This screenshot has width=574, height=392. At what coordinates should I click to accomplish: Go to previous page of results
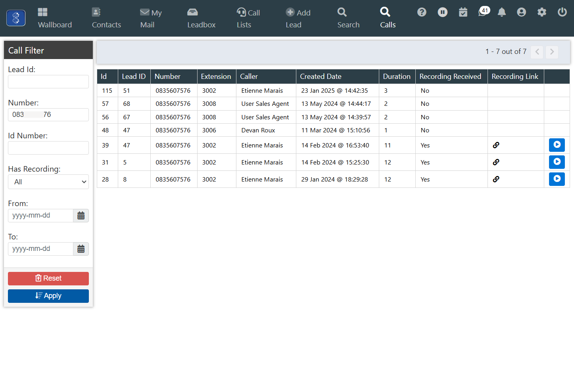pos(537,52)
